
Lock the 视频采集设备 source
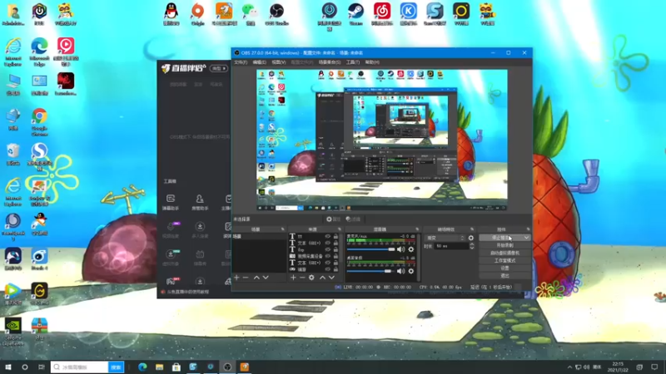[x=335, y=256]
